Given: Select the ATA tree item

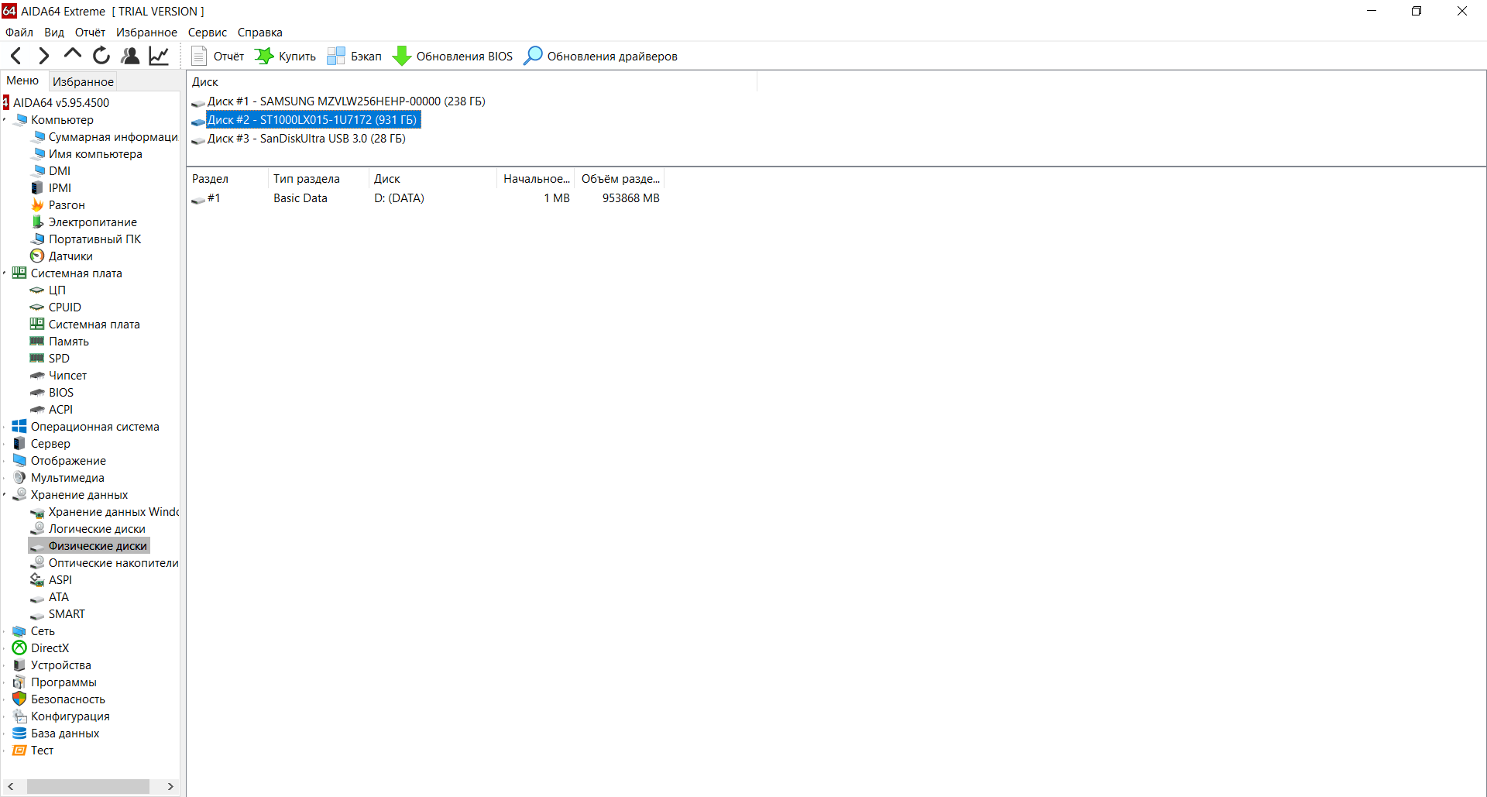Looking at the screenshot, I should click(x=59, y=597).
